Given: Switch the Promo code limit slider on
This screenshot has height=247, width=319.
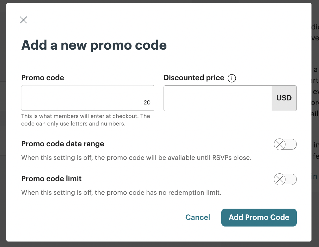Looking at the screenshot, I should click(285, 179).
